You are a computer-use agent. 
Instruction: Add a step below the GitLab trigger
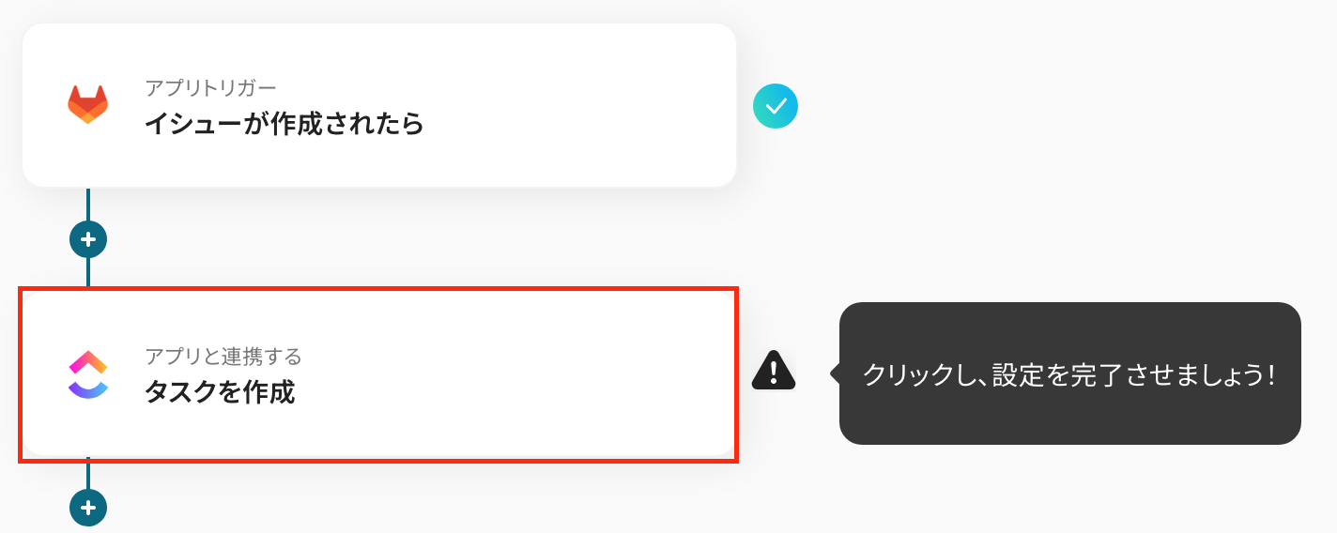coord(88,239)
